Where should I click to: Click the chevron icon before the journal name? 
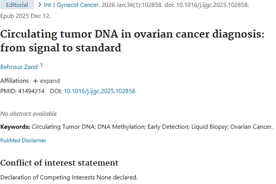[39, 5]
